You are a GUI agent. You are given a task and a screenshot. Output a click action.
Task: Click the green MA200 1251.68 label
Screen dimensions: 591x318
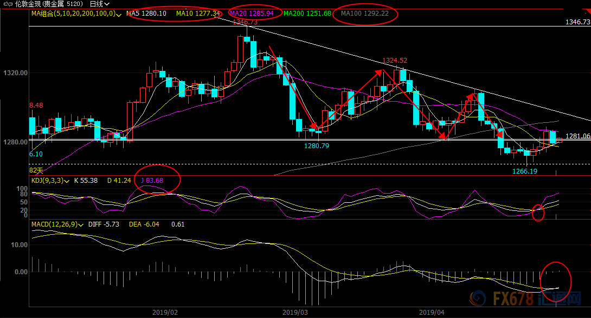tap(307, 13)
